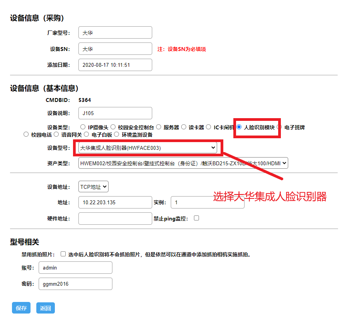This screenshot has width=345, height=317.
Task: Click the 厂家型号 input field
Action: tap(115, 33)
